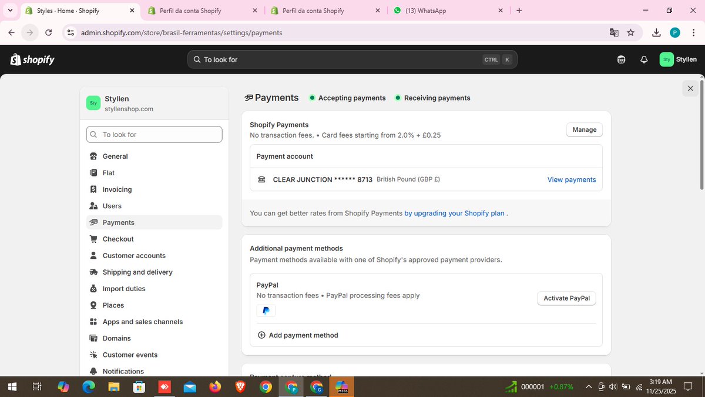
Task: Click the Activate PayPal button
Action: tap(566, 298)
